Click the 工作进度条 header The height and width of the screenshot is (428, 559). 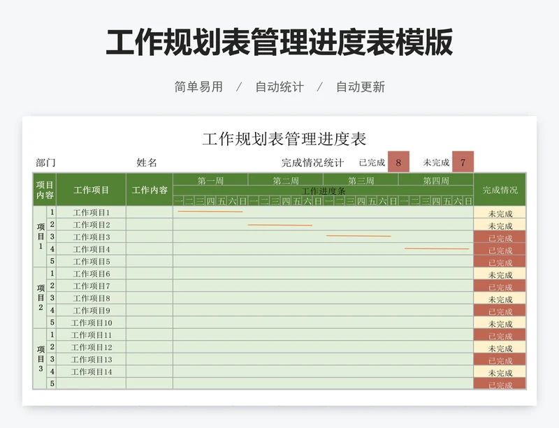(x=324, y=191)
